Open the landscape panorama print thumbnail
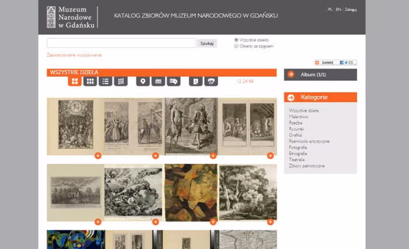The width and height of the screenshot is (409, 249). point(75,193)
